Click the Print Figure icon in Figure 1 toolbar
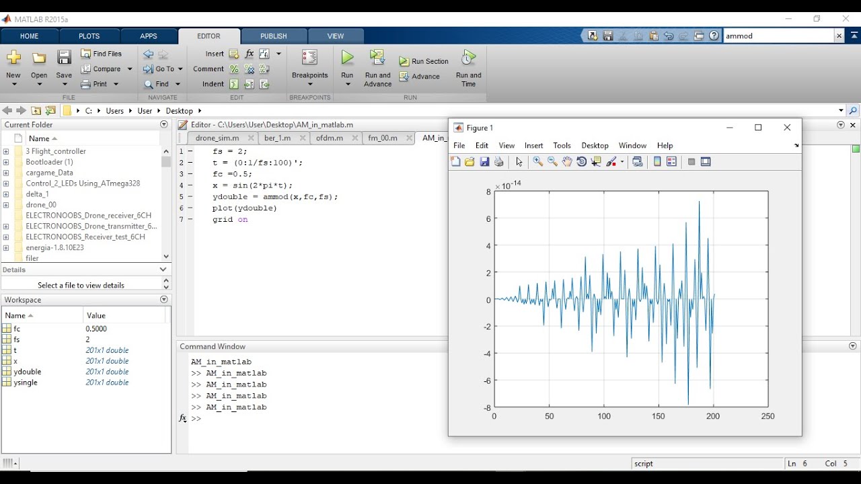 pos(499,161)
